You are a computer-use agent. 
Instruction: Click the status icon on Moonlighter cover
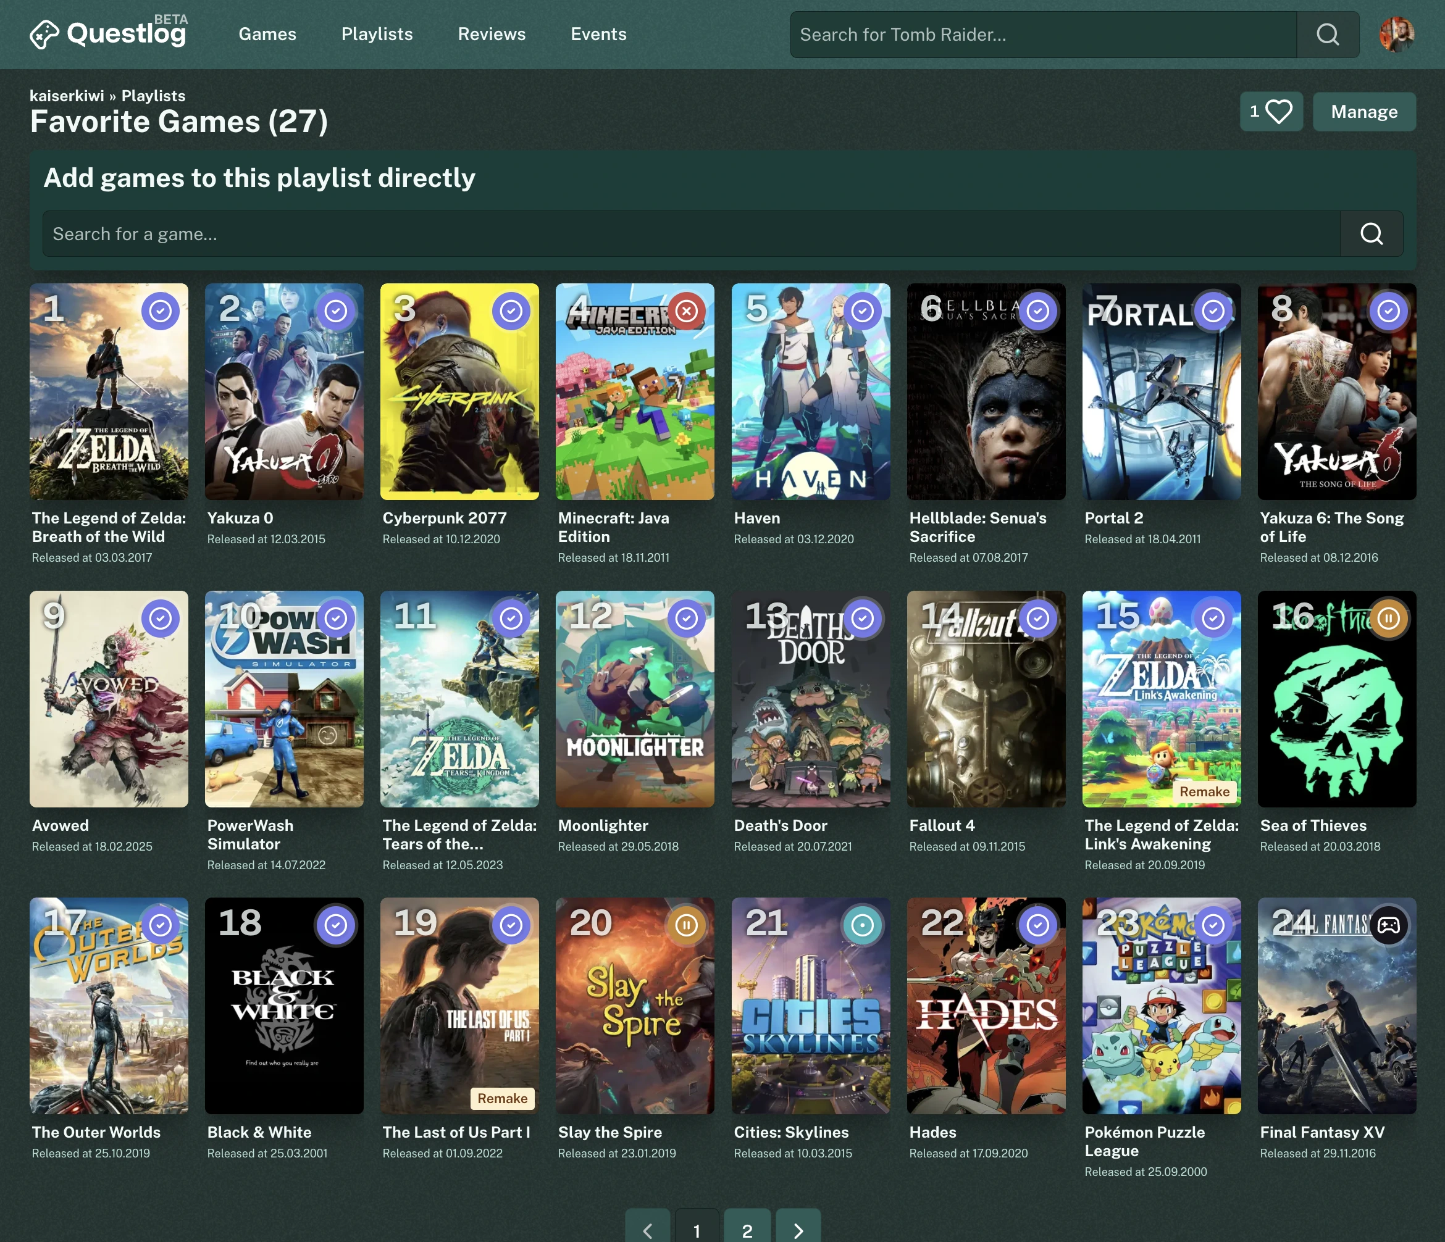click(687, 618)
